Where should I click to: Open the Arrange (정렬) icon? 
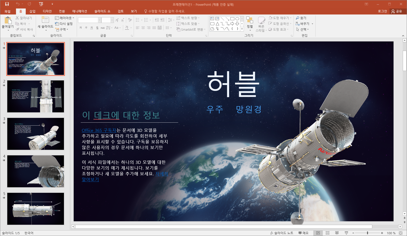coord(250,20)
